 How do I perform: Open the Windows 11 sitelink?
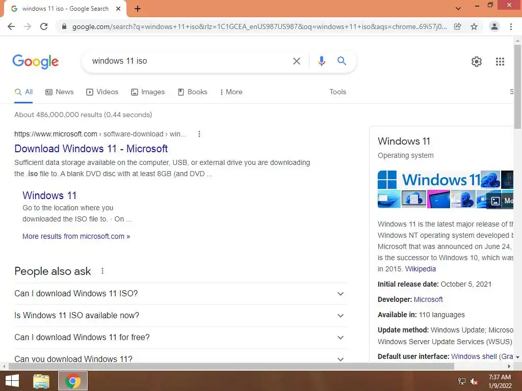click(x=49, y=195)
